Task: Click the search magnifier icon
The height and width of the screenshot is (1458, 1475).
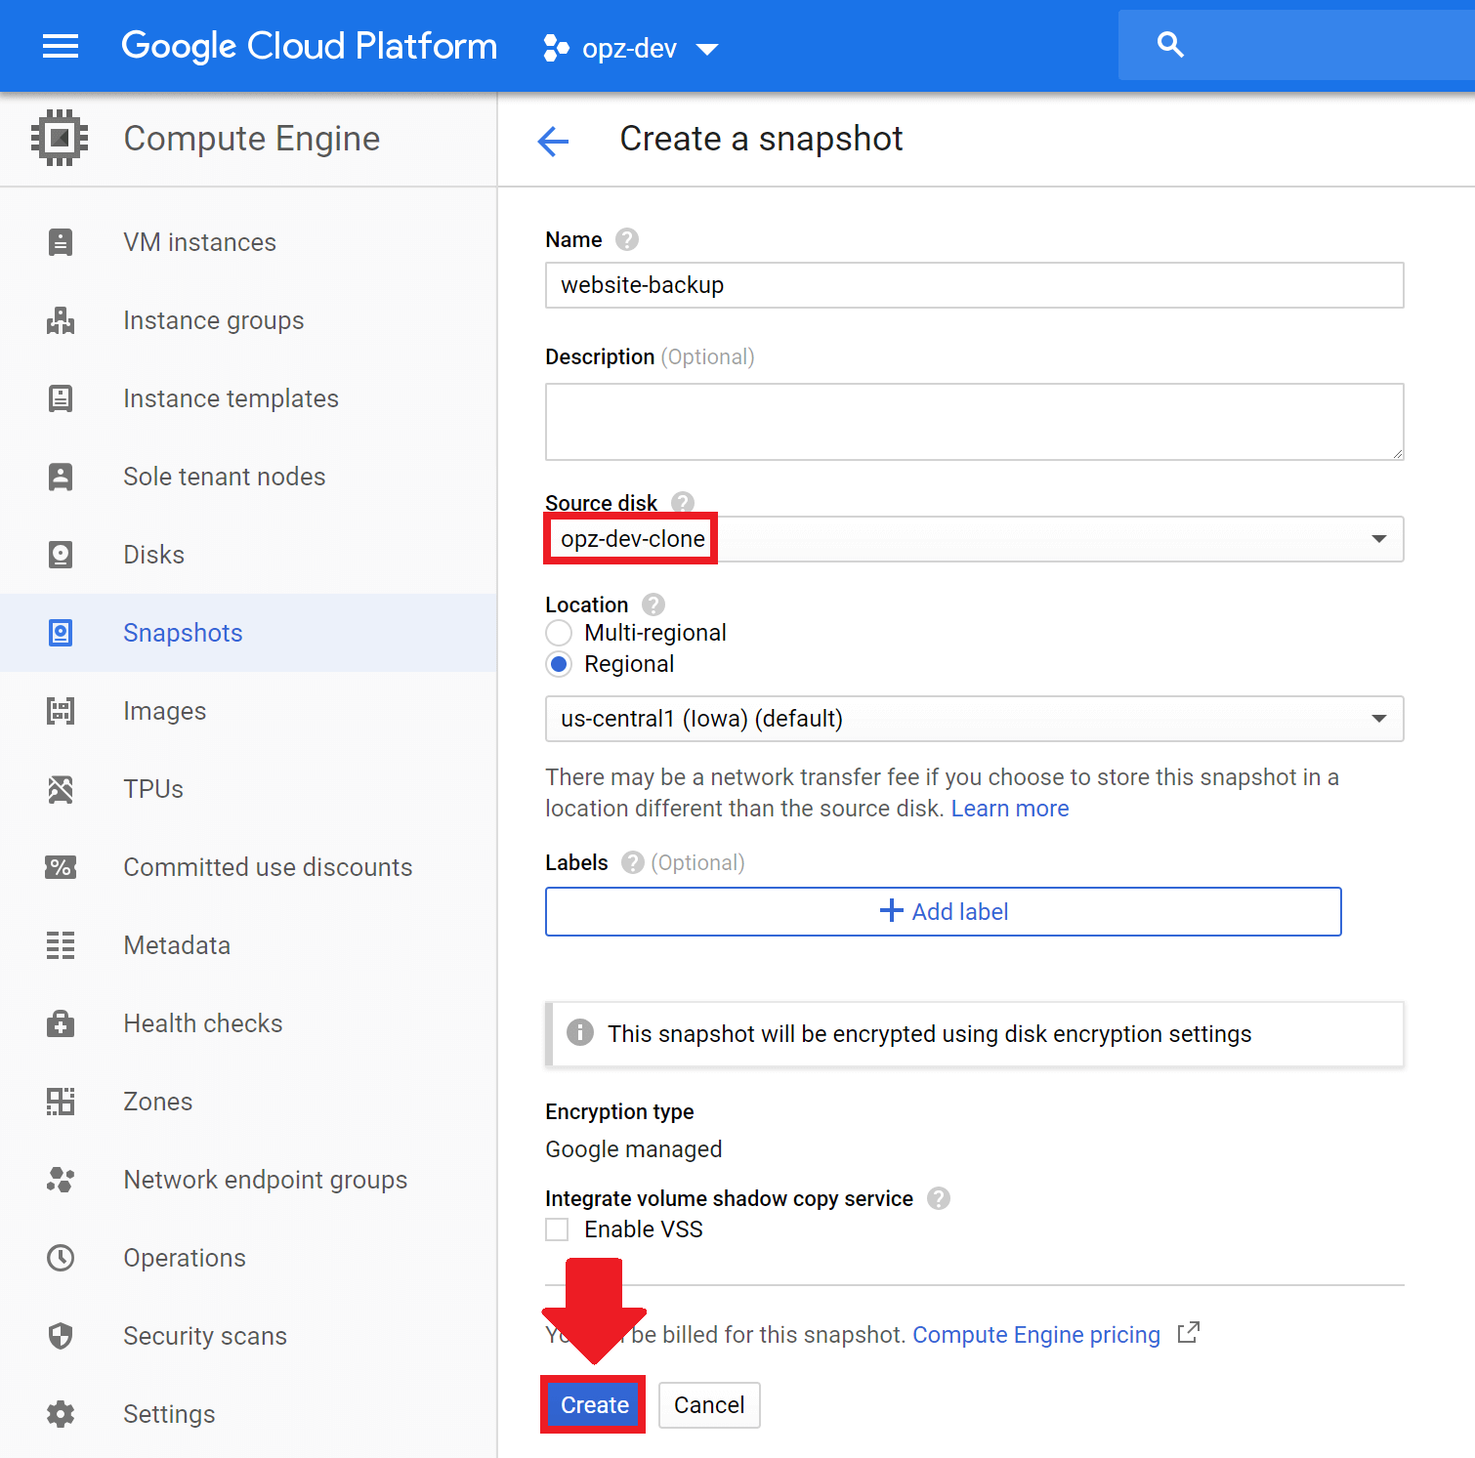Action: 1170,45
